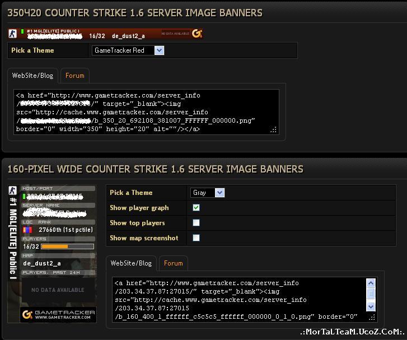This screenshot has width=407, height=340.
Task: Click the 'Show map screenshot' label
Action: click(144, 238)
